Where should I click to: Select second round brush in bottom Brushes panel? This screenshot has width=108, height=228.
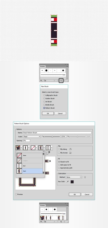click(x=46, y=210)
